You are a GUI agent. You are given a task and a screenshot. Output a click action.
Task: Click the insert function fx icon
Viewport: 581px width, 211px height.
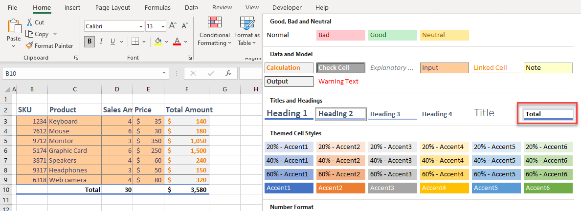pos(228,73)
